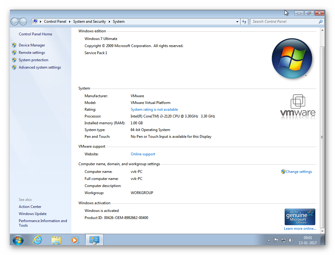The image size is (335, 255).
Task: Select Control Panel in the breadcrumb
Action: click(x=55, y=22)
